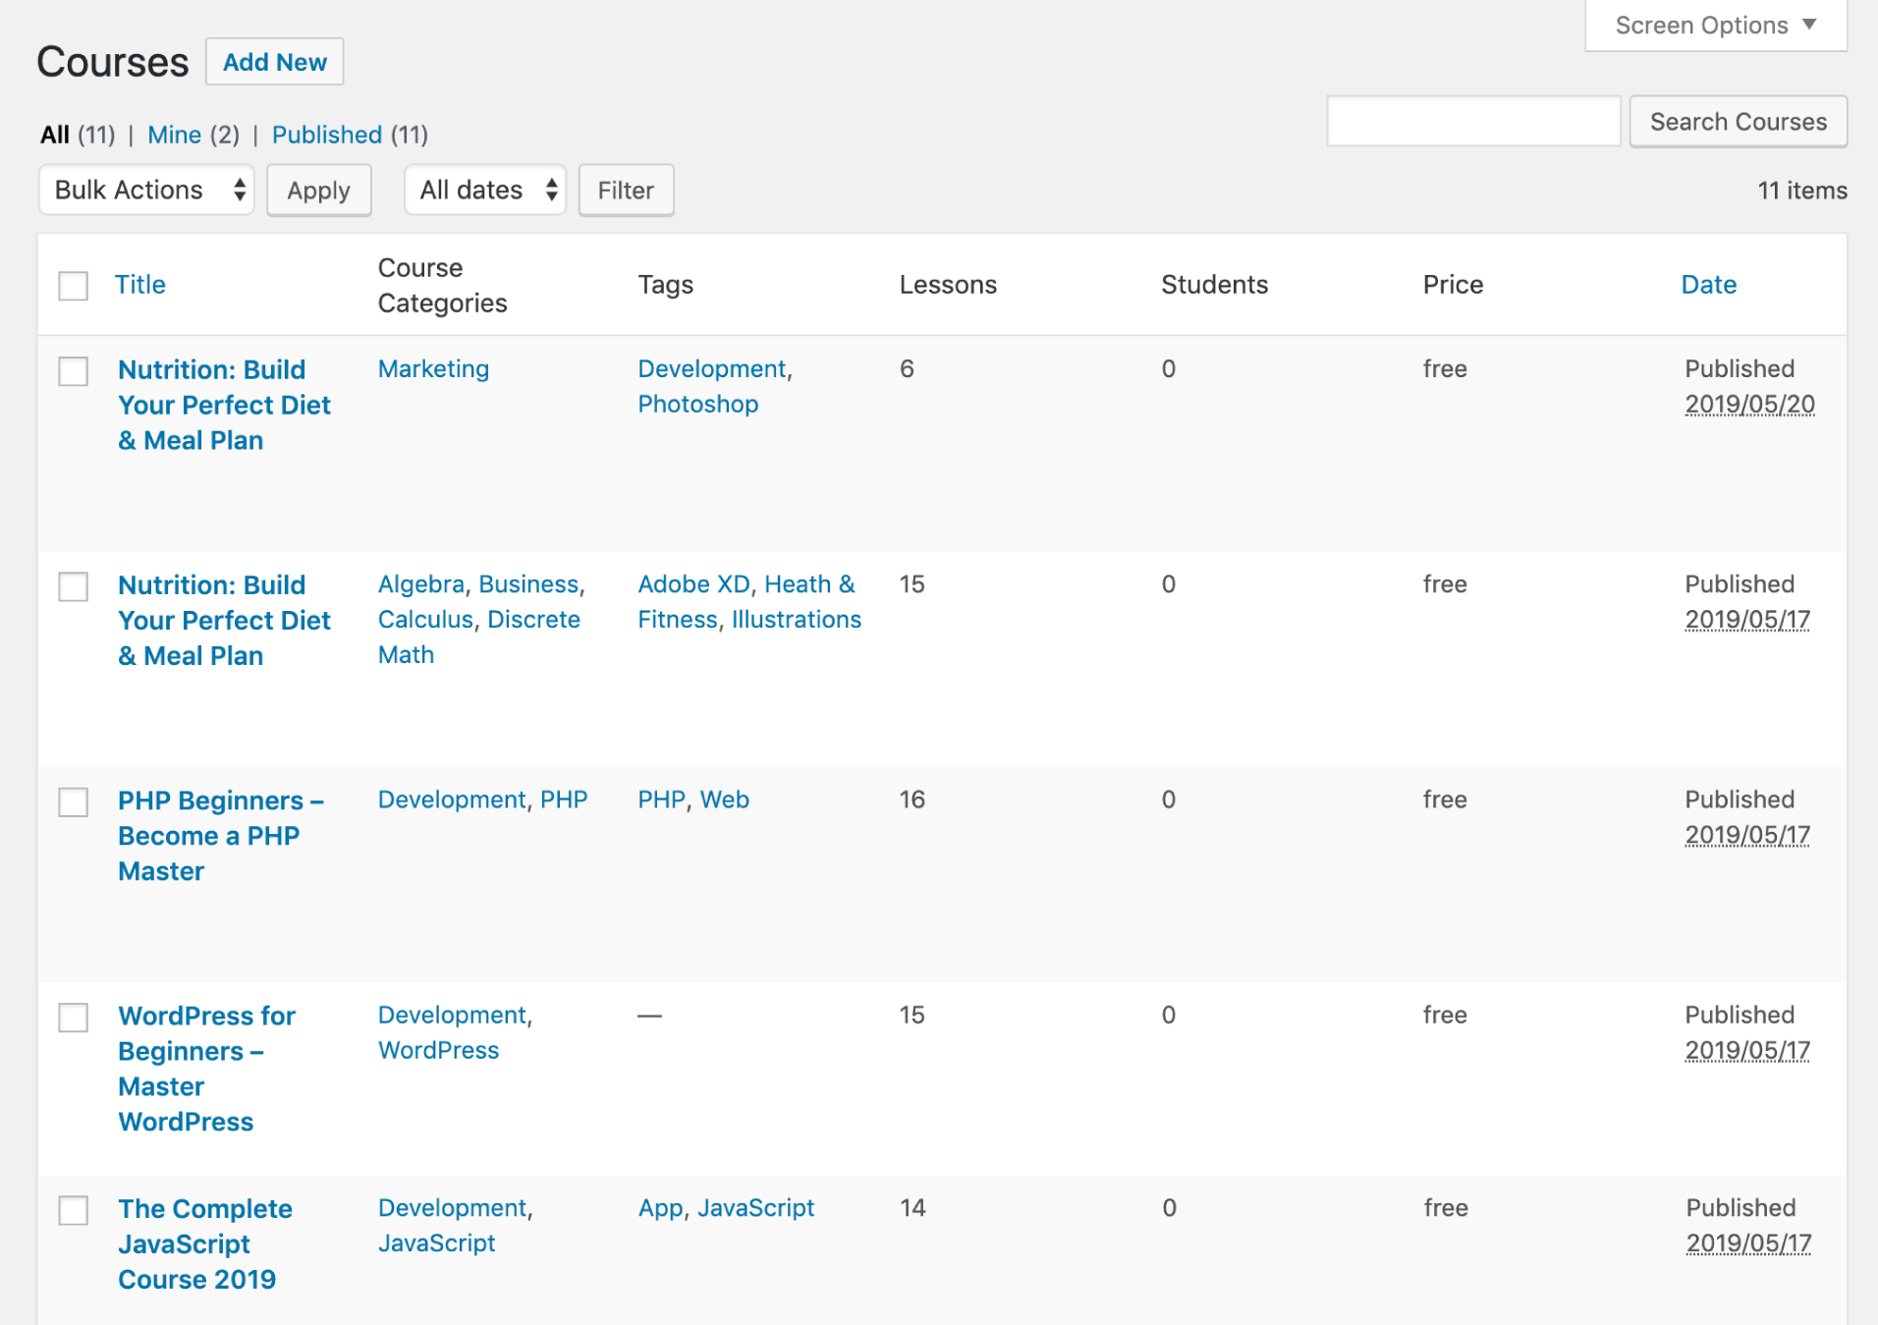
Task: Click the published date 2019/05/20 link
Action: [1749, 405]
